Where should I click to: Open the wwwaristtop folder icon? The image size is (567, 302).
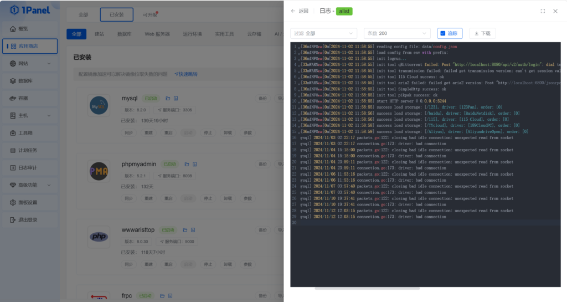(185, 230)
